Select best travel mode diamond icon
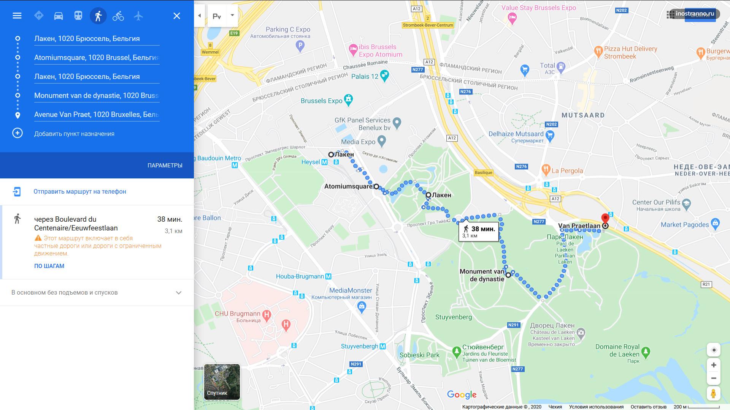730x410 pixels. click(x=39, y=16)
